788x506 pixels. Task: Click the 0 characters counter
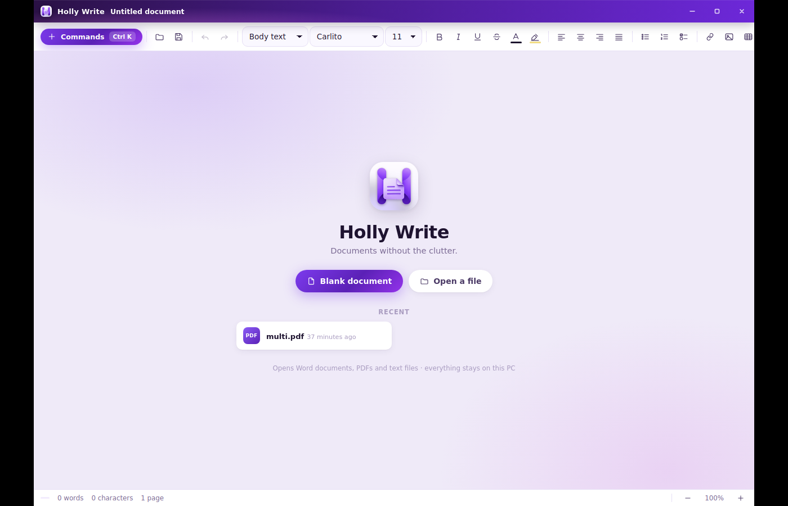coord(113,498)
